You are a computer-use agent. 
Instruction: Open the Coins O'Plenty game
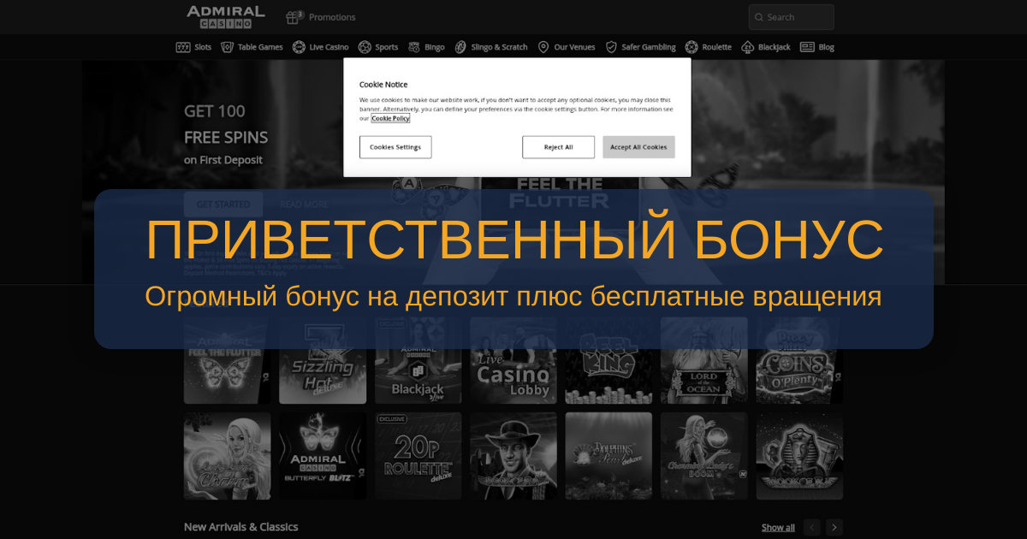tap(799, 361)
